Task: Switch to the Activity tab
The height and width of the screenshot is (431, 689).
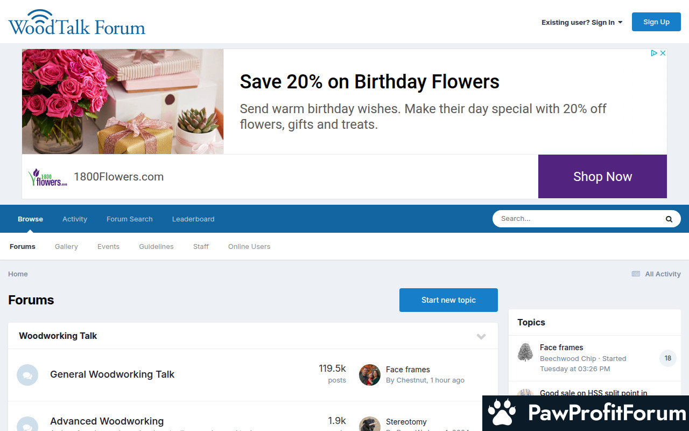Action: click(x=75, y=219)
